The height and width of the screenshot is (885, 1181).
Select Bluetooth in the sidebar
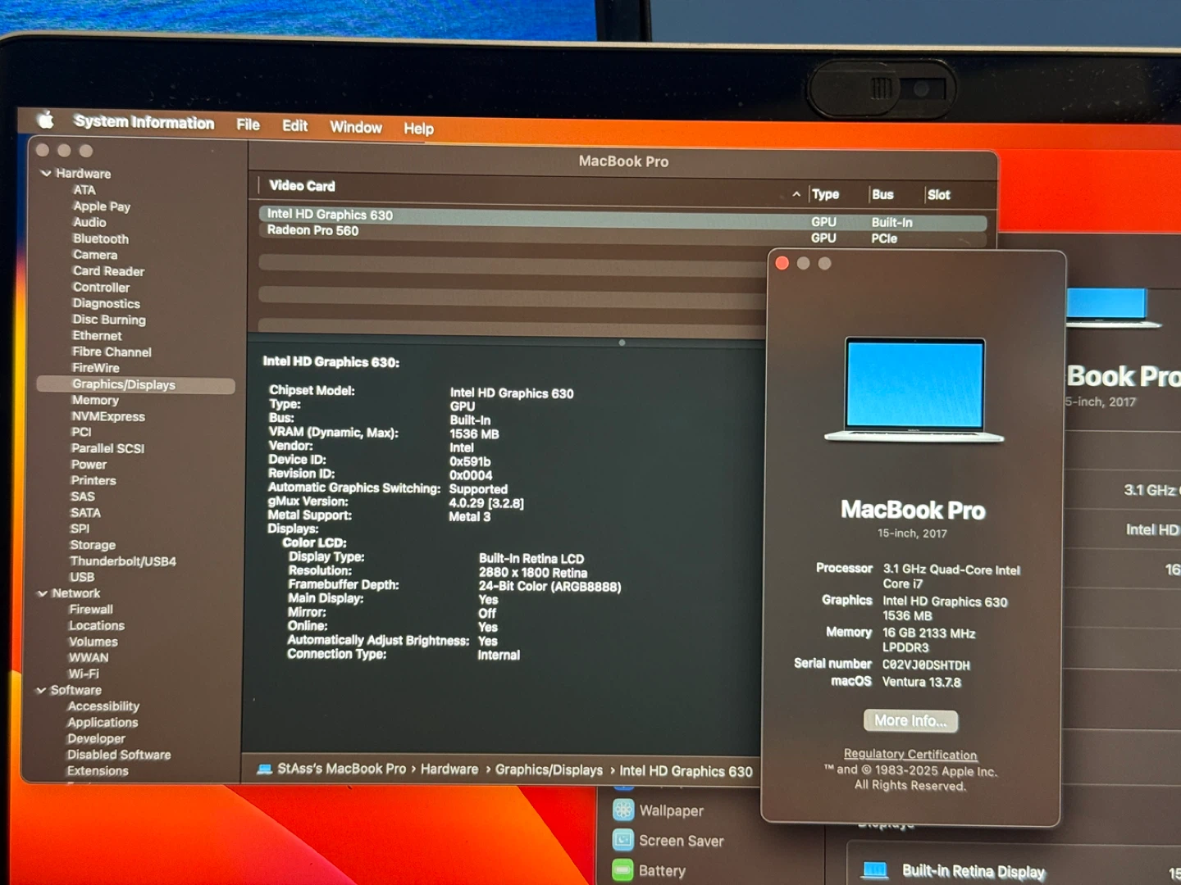(101, 238)
